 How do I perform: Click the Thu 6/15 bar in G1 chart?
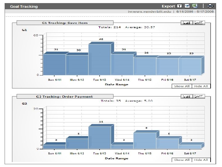(145, 66)
